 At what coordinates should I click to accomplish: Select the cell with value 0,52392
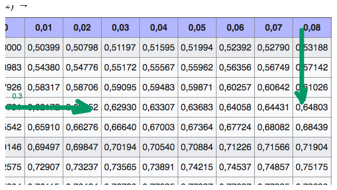[x=235, y=47]
